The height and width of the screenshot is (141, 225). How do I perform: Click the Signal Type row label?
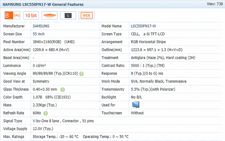pos(12,121)
